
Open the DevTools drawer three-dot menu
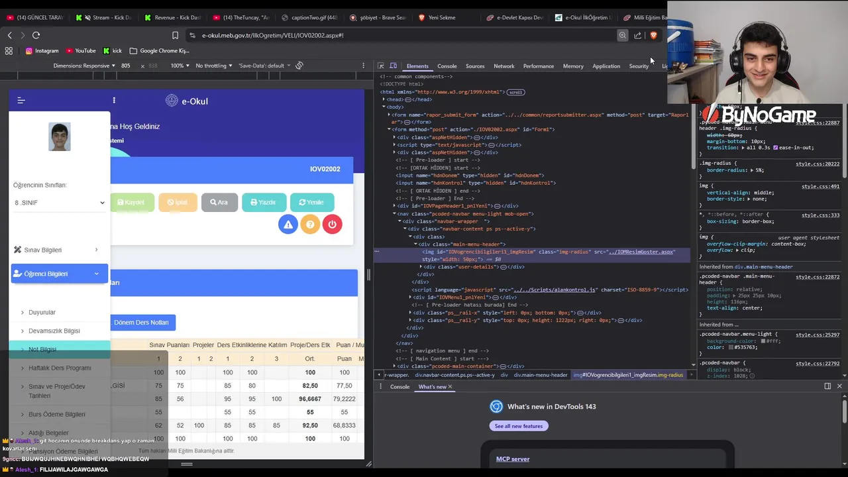(380, 386)
